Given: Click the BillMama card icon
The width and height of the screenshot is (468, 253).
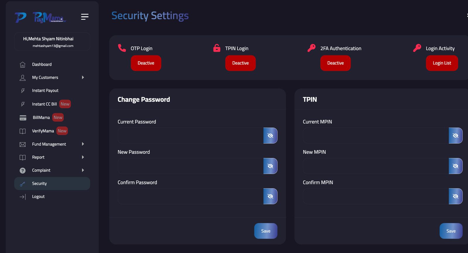Looking at the screenshot, I should [x=23, y=118].
